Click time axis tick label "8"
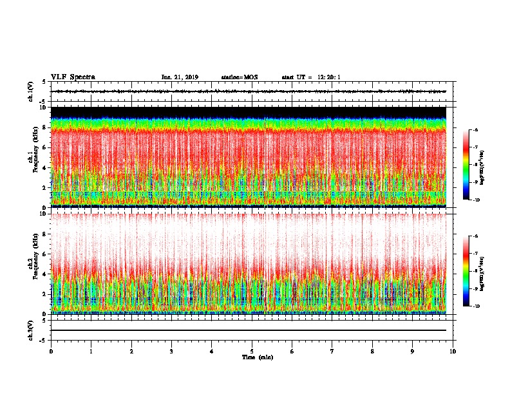Viewport: 510px width, 394px height. [x=372, y=352]
